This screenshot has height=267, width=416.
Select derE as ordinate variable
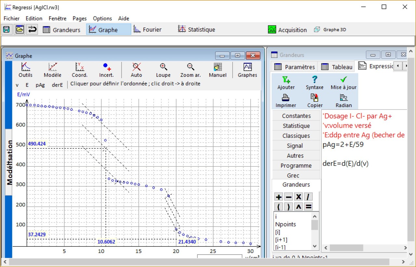tap(58, 85)
